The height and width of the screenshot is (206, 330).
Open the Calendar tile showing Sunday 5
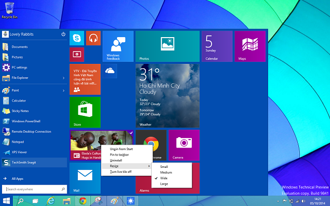tap(217, 46)
